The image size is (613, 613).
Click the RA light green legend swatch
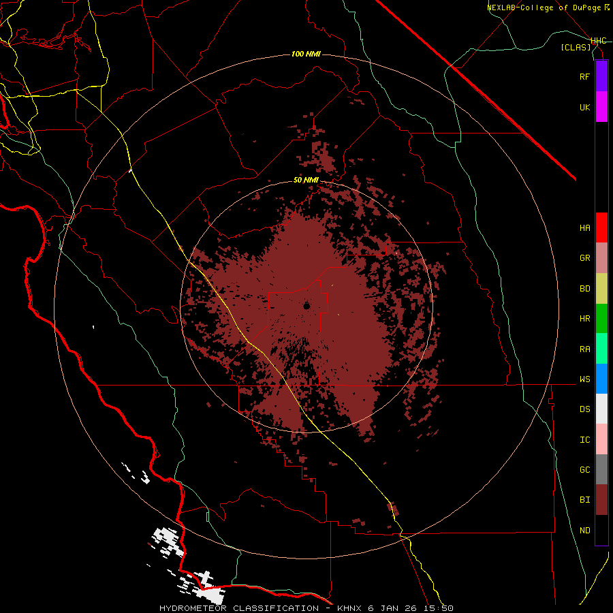601,349
